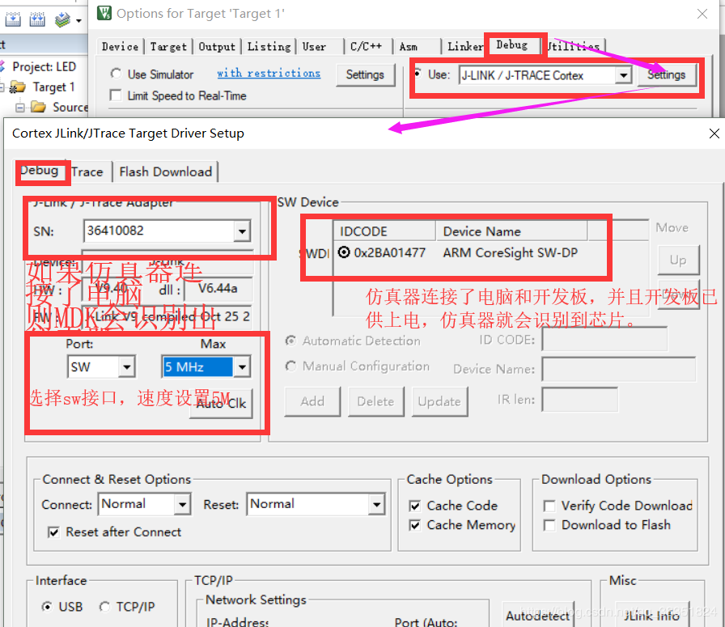Click the second load toolbar icon
The height and width of the screenshot is (627, 725).
[x=37, y=19]
